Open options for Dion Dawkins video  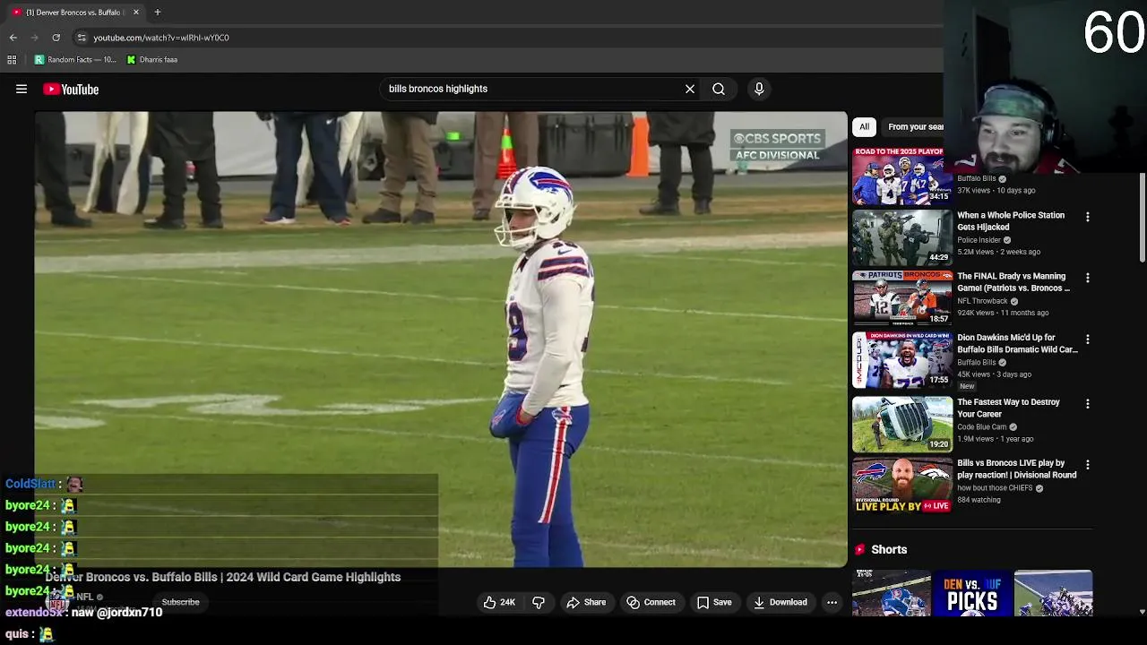coord(1088,340)
